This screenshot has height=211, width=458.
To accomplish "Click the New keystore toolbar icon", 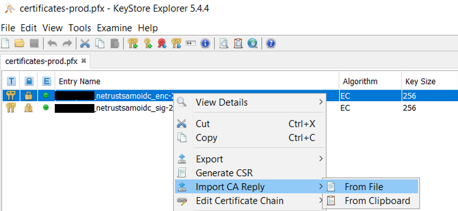I will pyautogui.click(x=5, y=44).
